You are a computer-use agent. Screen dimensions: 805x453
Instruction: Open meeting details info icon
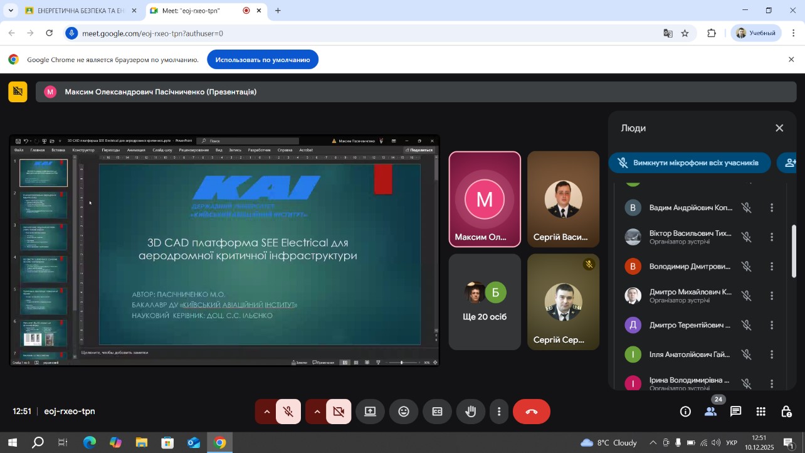click(x=685, y=412)
